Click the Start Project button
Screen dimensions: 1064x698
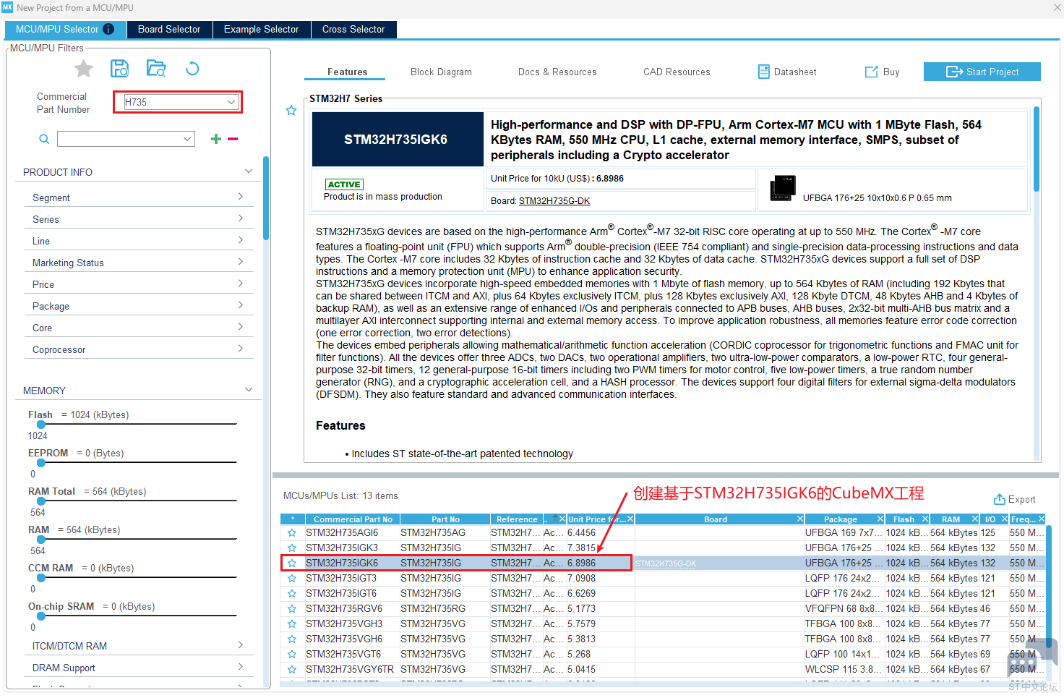click(x=982, y=72)
